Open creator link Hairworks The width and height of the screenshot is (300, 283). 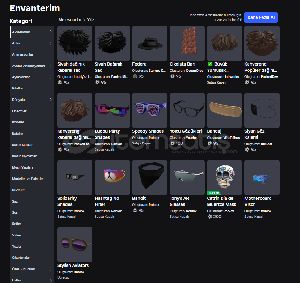click(231, 77)
